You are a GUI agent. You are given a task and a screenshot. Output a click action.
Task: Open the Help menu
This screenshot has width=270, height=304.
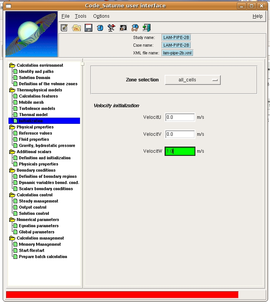click(x=257, y=16)
